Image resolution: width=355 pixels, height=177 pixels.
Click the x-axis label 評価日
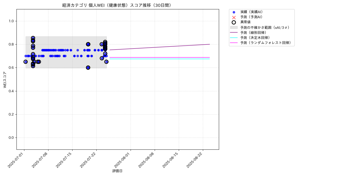(x=117, y=171)
